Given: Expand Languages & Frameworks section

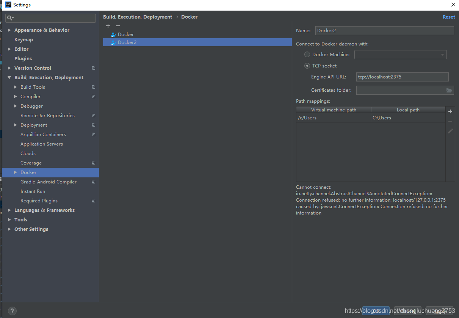Looking at the screenshot, I should pos(9,210).
